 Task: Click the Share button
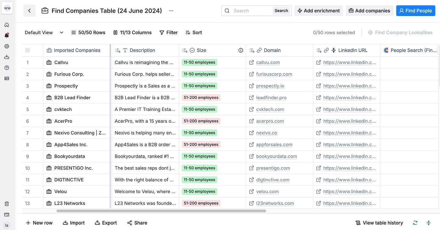137,223
